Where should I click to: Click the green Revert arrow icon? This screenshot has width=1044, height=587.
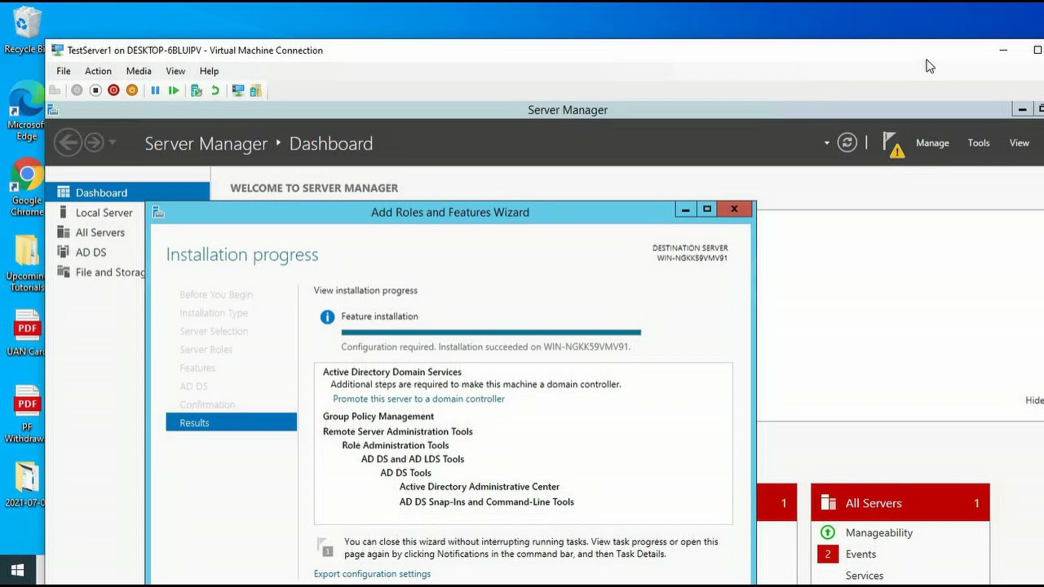pos(215,90)
